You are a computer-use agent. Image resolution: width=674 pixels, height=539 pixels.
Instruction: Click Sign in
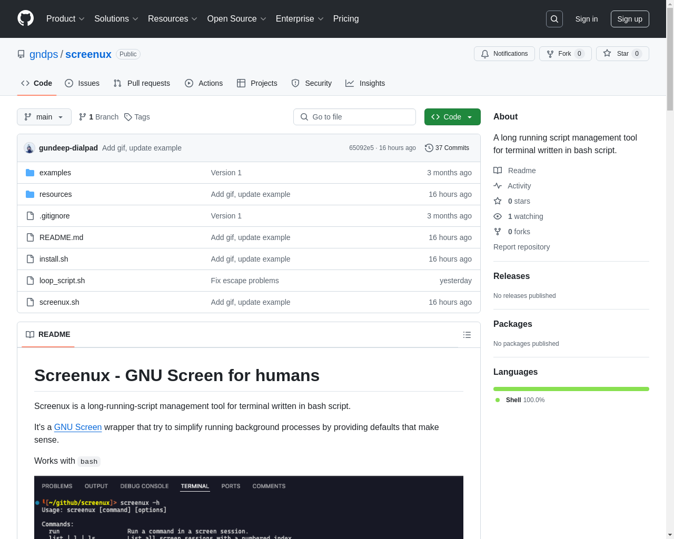[587, 19]
